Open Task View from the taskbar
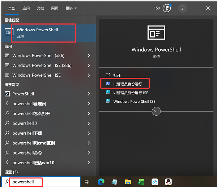The width and height of the screenshot is (217, 187). pyautogui.click(x=87, y=182)
